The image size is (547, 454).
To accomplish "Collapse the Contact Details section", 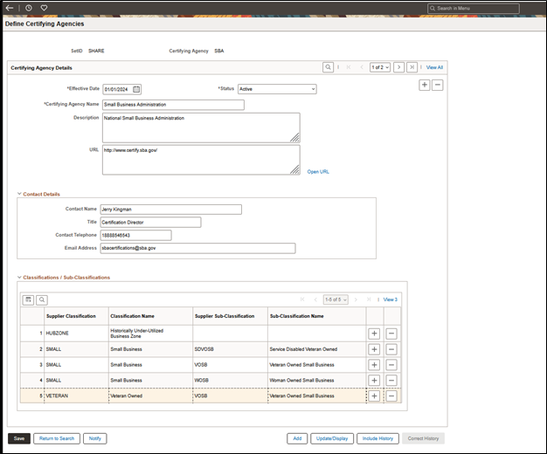I will [19, 194].
